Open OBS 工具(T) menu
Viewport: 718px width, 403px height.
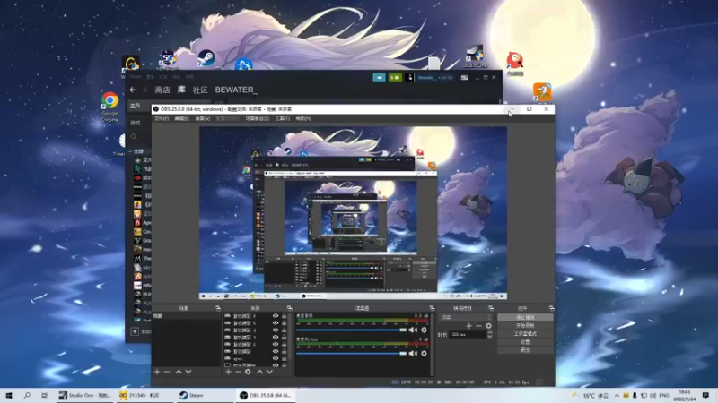(283, 119)
